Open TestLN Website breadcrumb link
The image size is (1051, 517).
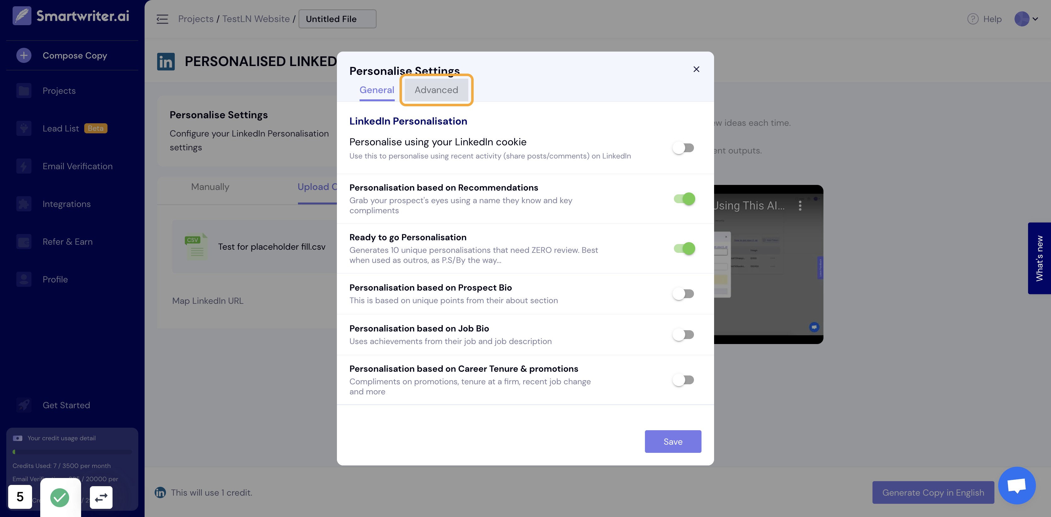point(256,19)
